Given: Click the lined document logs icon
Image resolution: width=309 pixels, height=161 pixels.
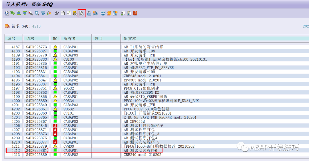Looking at the screenshot, I should (x=63, y=13).
